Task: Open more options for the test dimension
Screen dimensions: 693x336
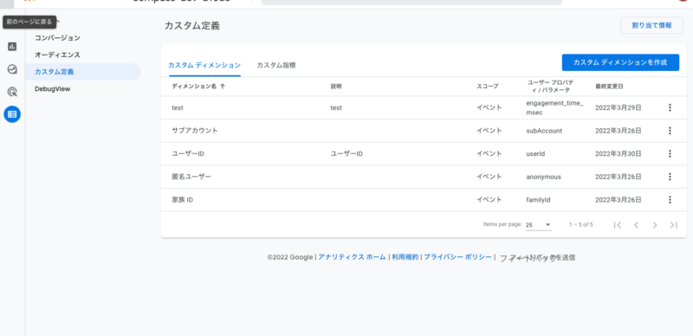Action: coord(670,107)
